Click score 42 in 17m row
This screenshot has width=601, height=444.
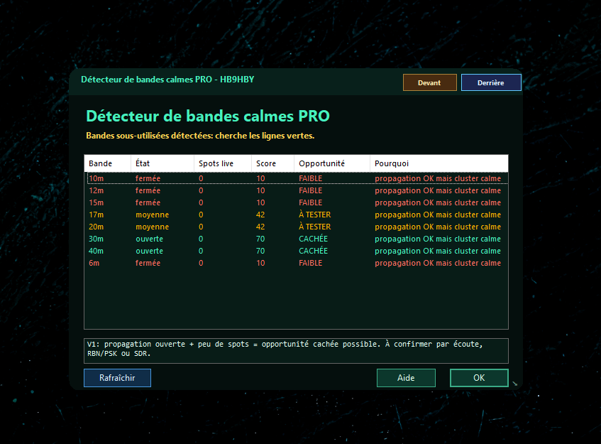(260, 215)
